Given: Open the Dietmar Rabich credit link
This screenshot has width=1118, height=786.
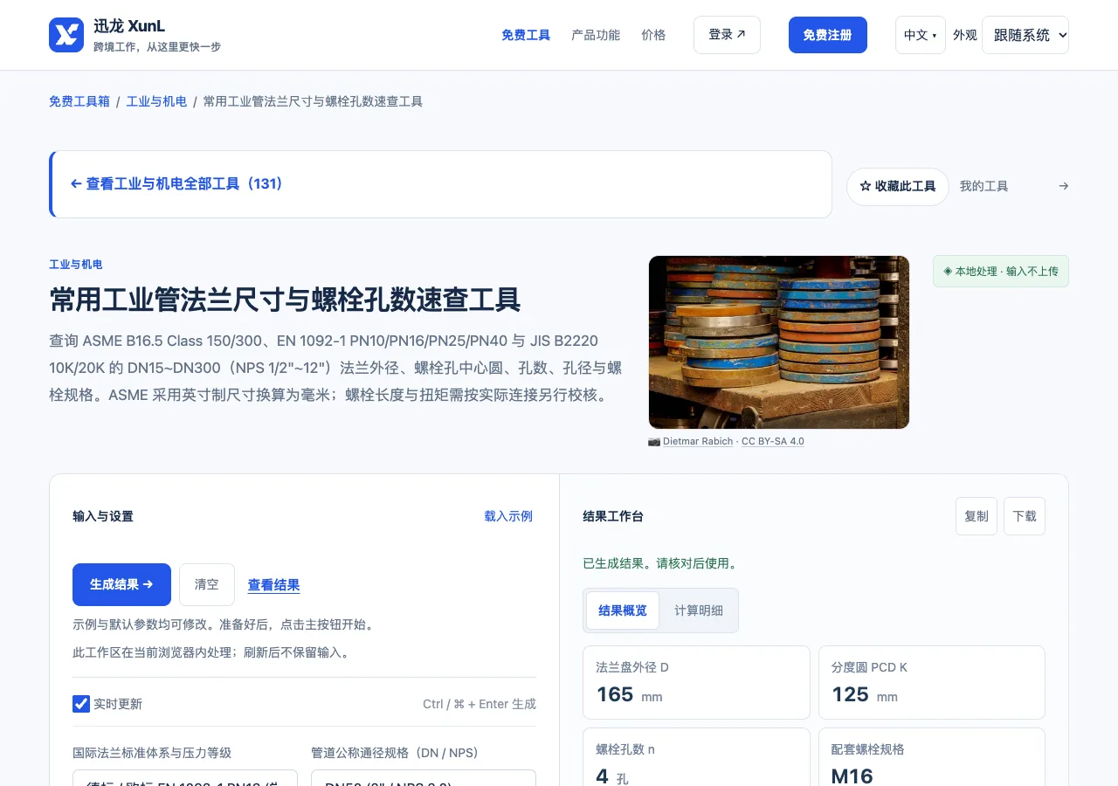Looking at the screenshot, I should coord(698,441).
